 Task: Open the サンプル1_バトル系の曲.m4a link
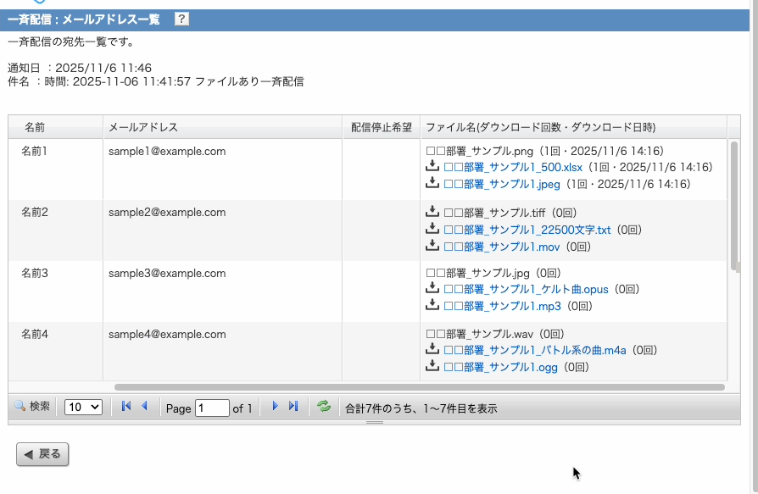tap(534, 350)
